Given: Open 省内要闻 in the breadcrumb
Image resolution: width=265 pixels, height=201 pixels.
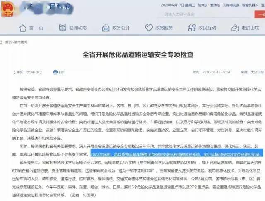Looking at the screenshot, I should click(21, 42).
